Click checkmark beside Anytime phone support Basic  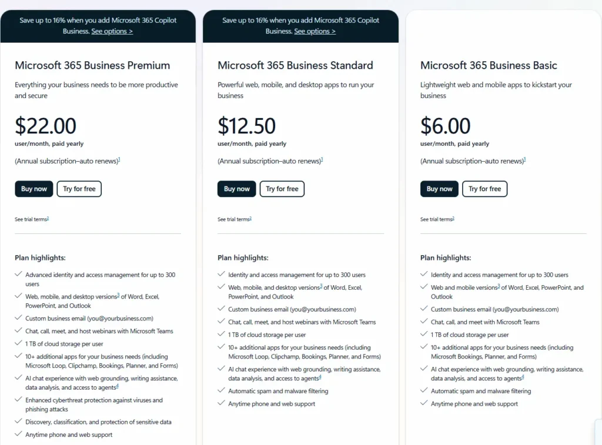click(x=423, y=404)
